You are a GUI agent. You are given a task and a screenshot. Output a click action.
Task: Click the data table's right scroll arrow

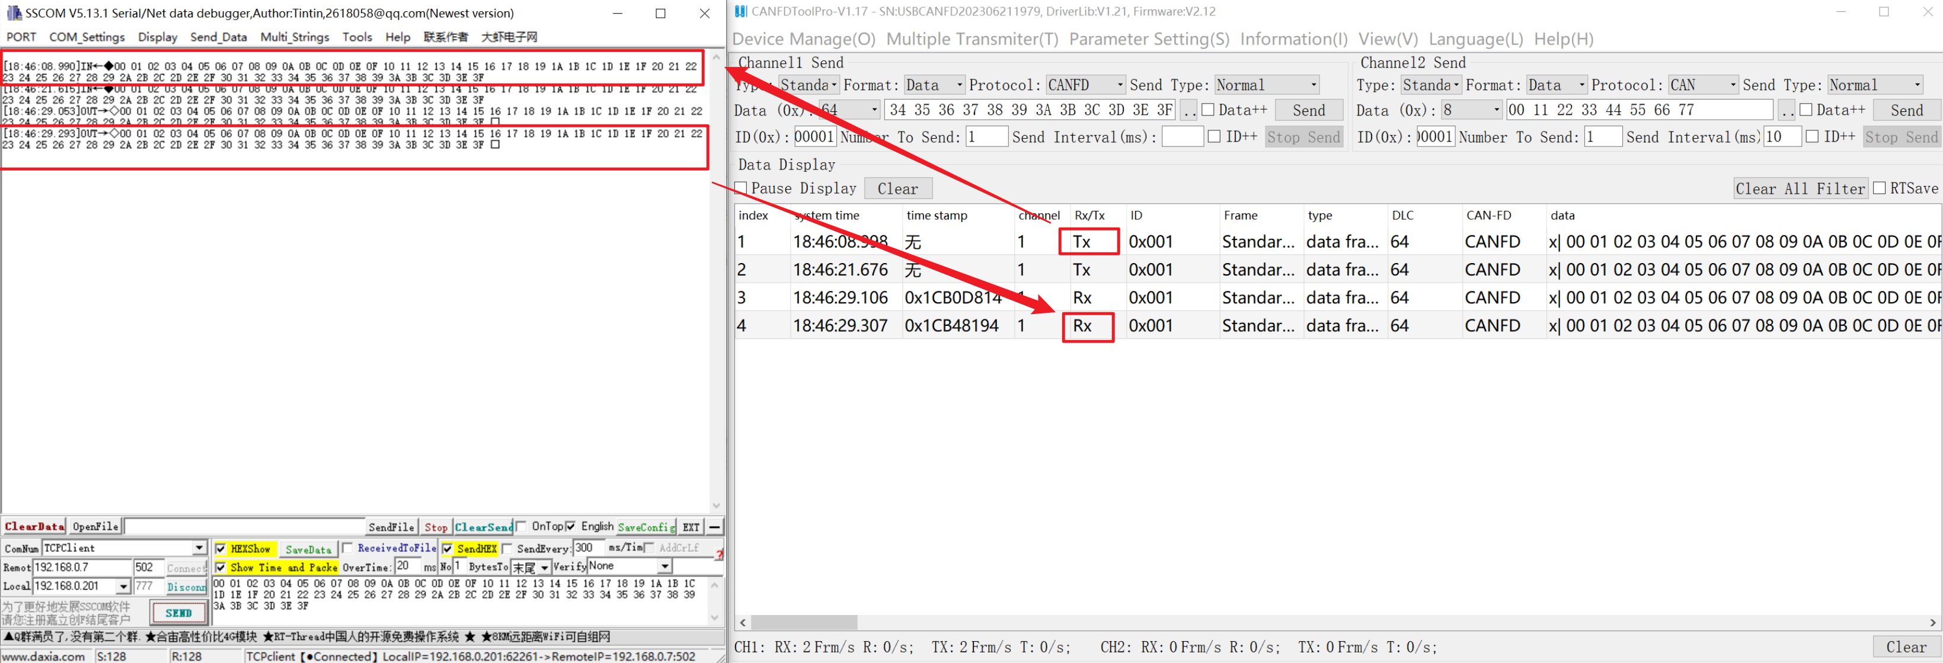1932,622
